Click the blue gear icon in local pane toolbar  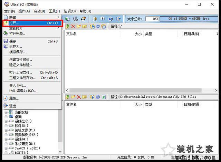point(98,97)
